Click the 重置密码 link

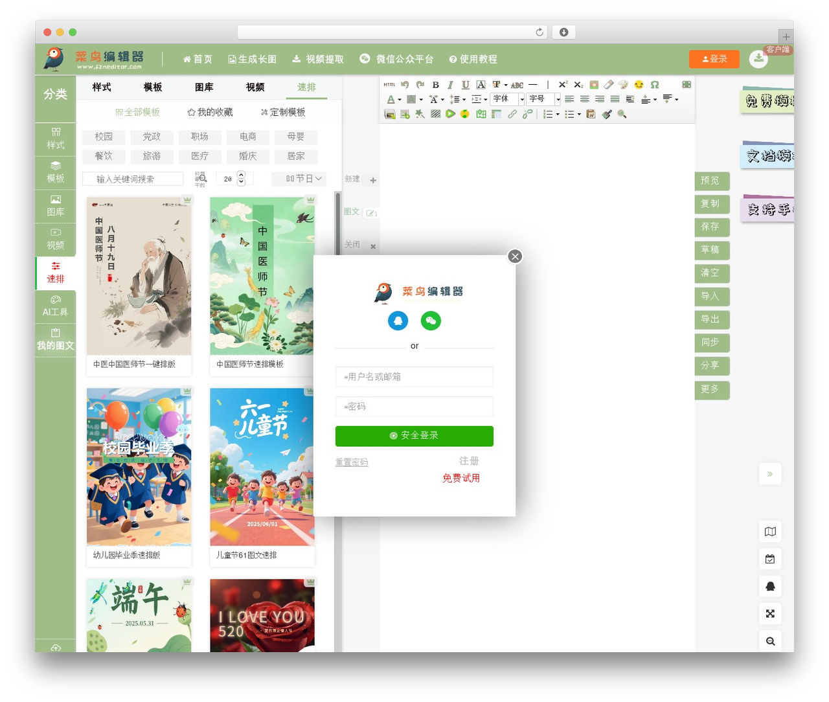tap(352, 462)
